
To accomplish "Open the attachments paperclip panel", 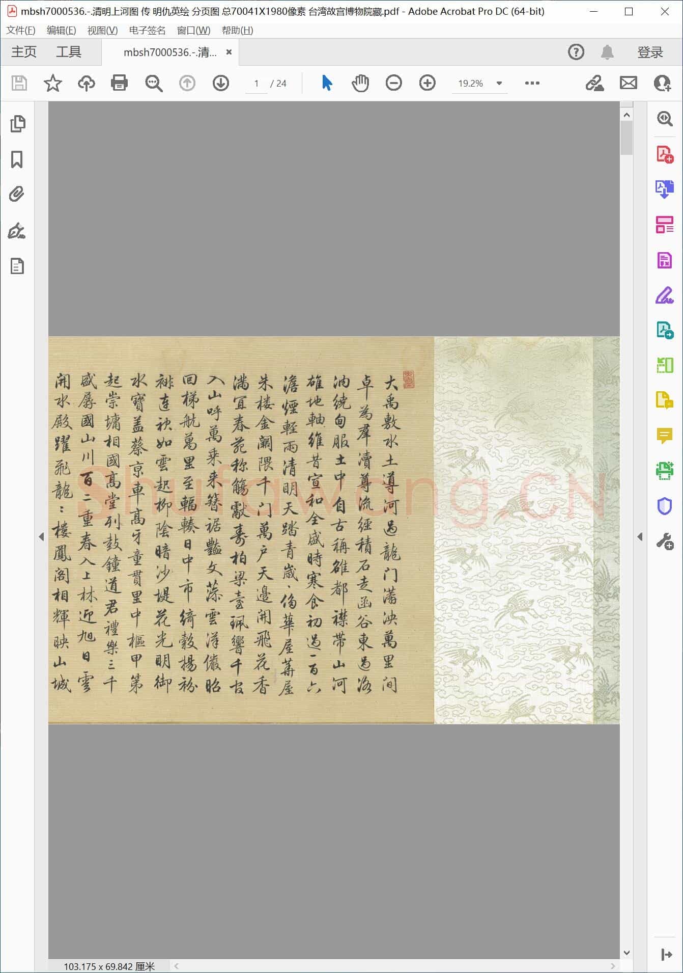I will [17, 195].
